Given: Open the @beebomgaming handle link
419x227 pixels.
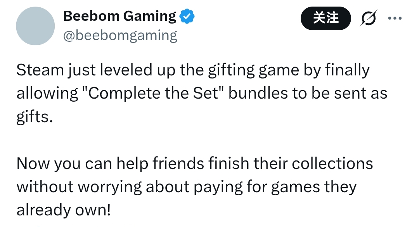Looking at the screenshot, I should click(120, 36).
